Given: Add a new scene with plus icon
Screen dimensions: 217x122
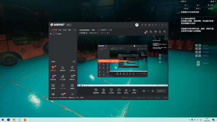Looking at the screenshot, I should tap(75, 30).
